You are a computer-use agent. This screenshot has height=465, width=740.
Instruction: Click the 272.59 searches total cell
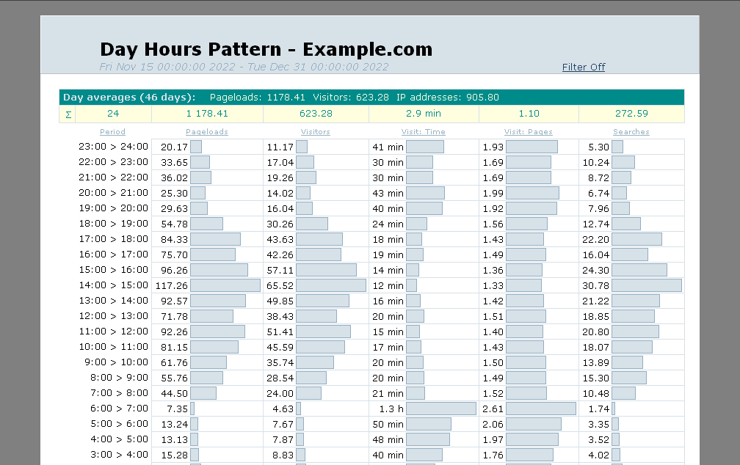click(631, 114)
